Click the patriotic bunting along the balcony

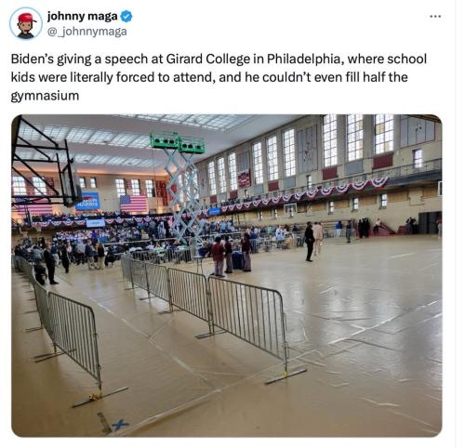click(305, 194)
